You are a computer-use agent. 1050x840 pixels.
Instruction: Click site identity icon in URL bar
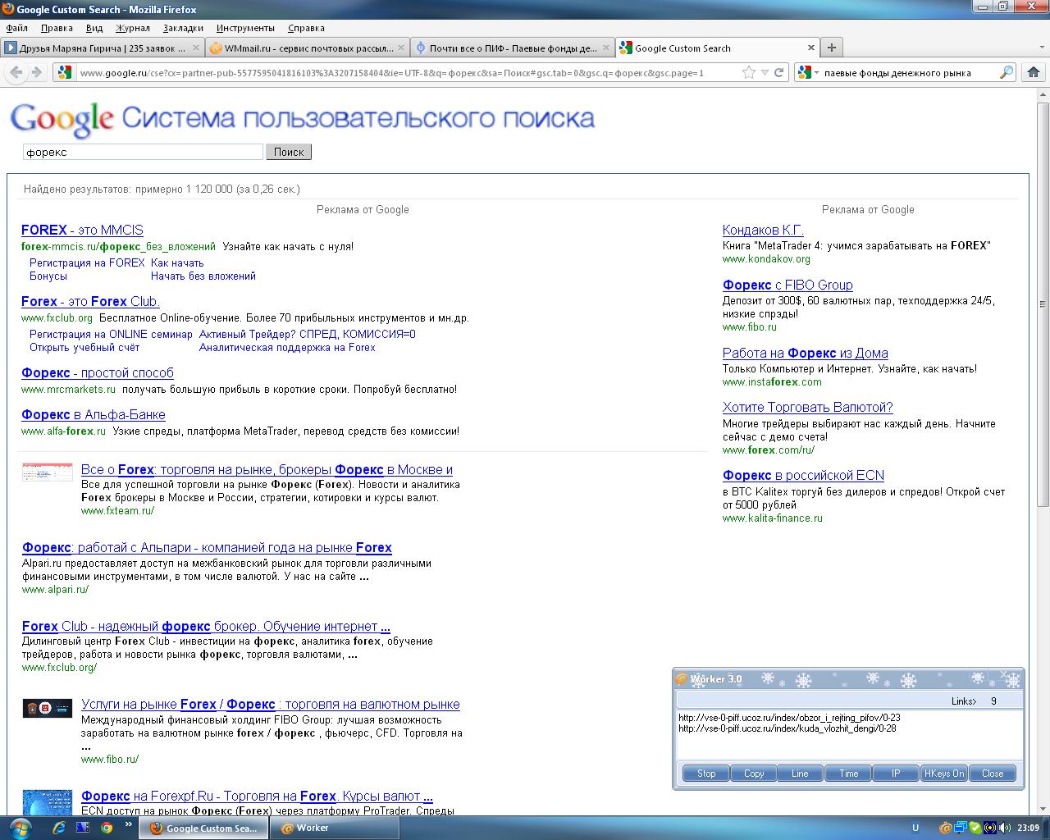pyautogui.click(x=65, y=72)
